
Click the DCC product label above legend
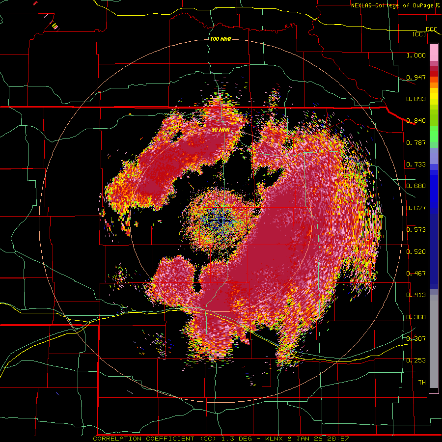[x=432, y=29]
